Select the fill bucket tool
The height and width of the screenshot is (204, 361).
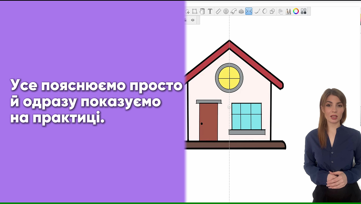(202, 11)
